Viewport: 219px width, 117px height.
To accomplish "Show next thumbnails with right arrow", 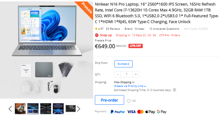I will pyautogui.click(x=79, y=109).
